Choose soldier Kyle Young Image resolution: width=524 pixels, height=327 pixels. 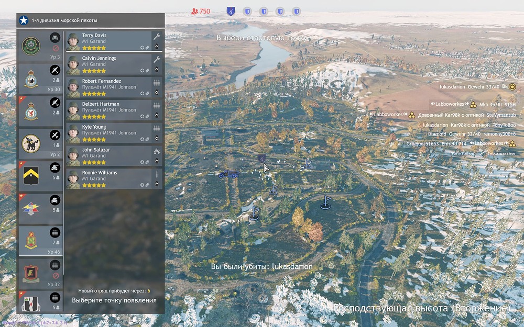click(114, 133)
